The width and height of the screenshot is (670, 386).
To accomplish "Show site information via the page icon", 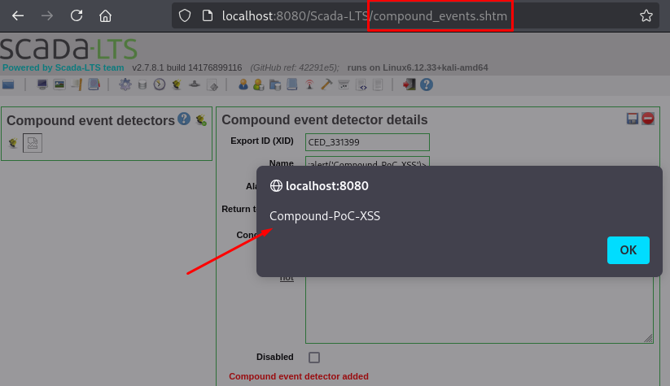I will [x=208, y=15].
